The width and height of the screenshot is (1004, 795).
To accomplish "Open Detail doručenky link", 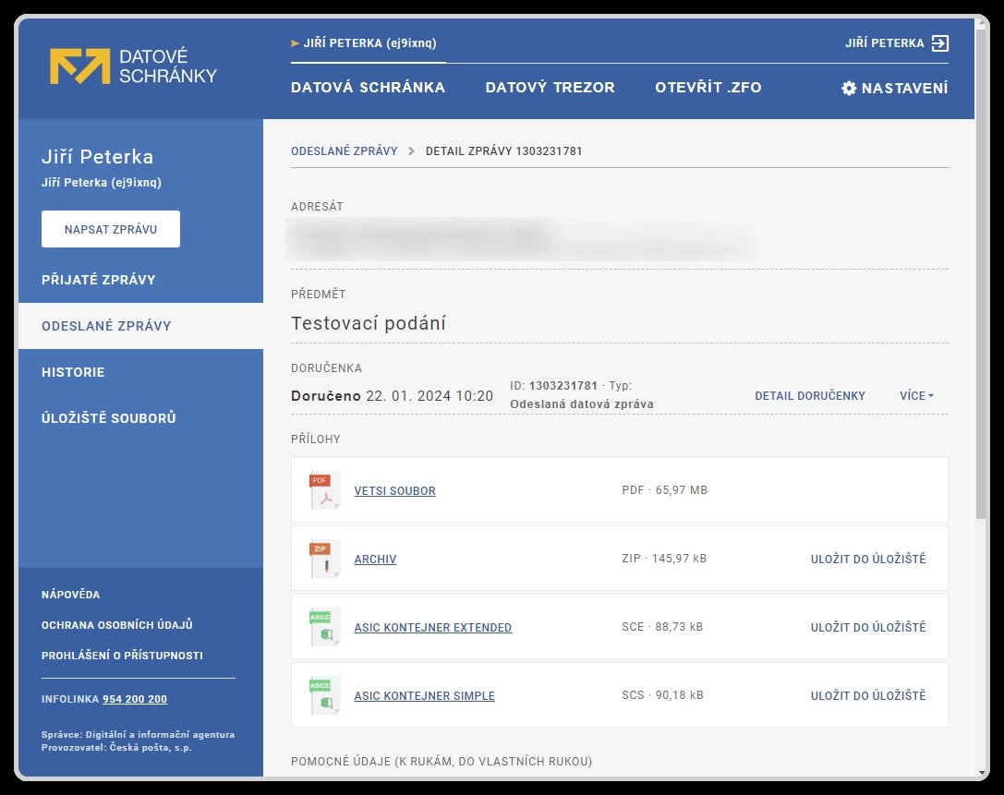I will (x=809, y=395).
